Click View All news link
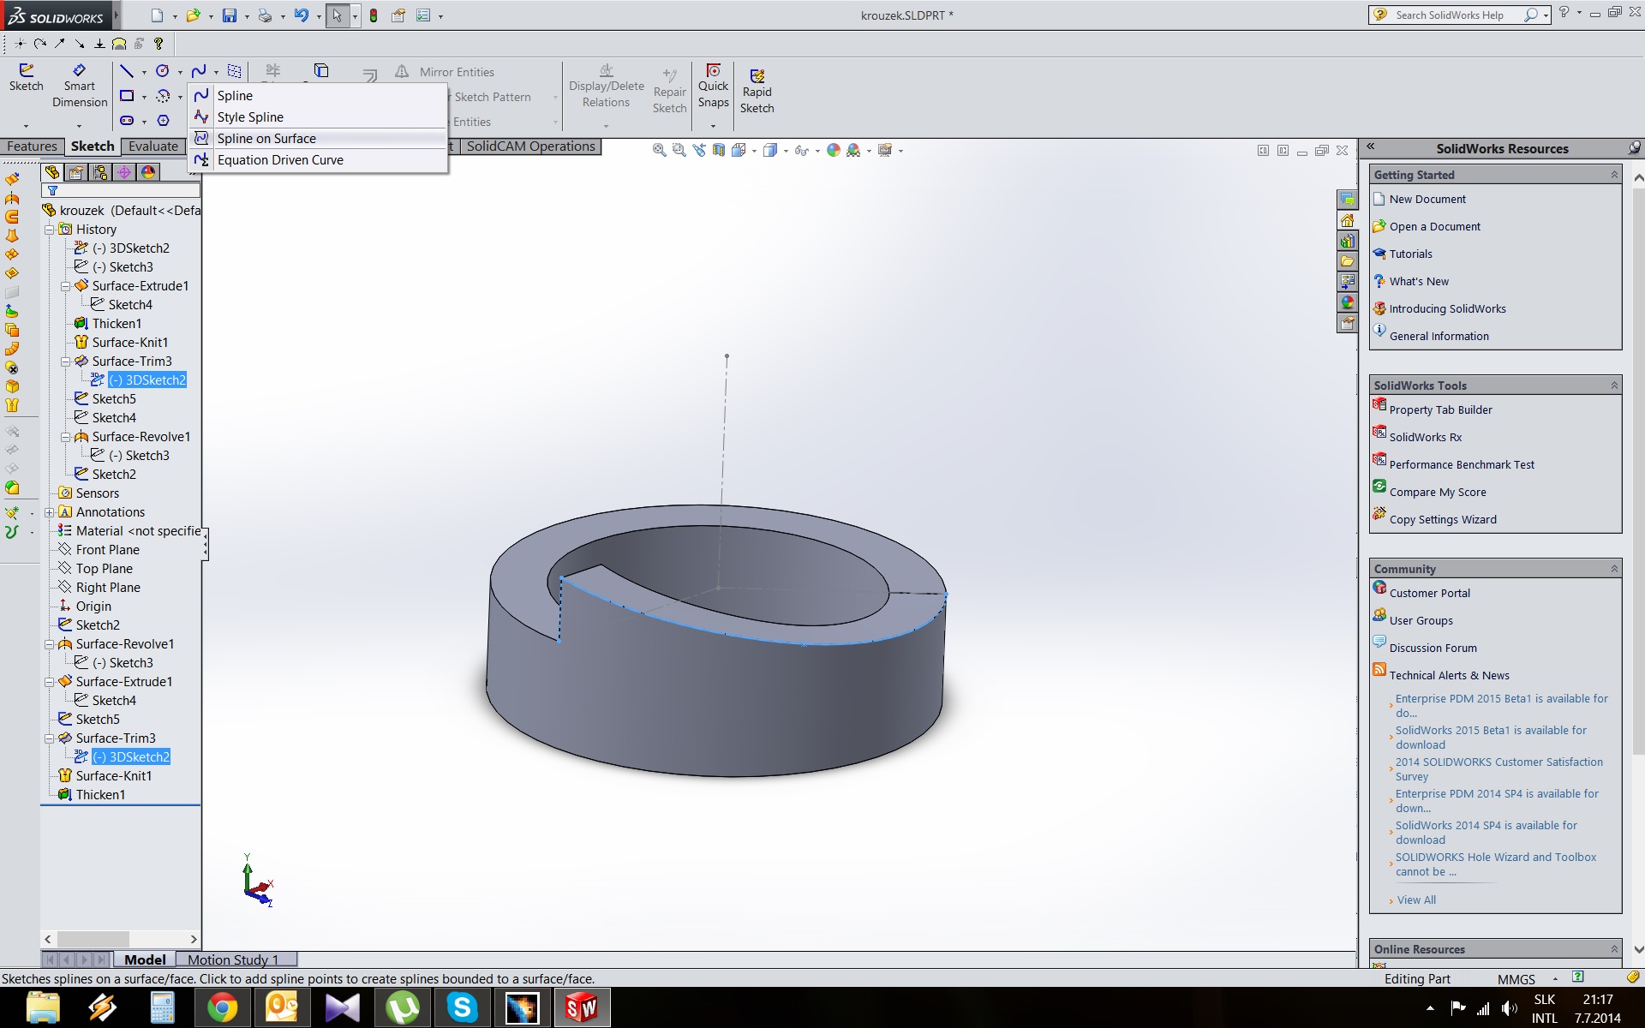1645x1028 pixels. 1416,899
